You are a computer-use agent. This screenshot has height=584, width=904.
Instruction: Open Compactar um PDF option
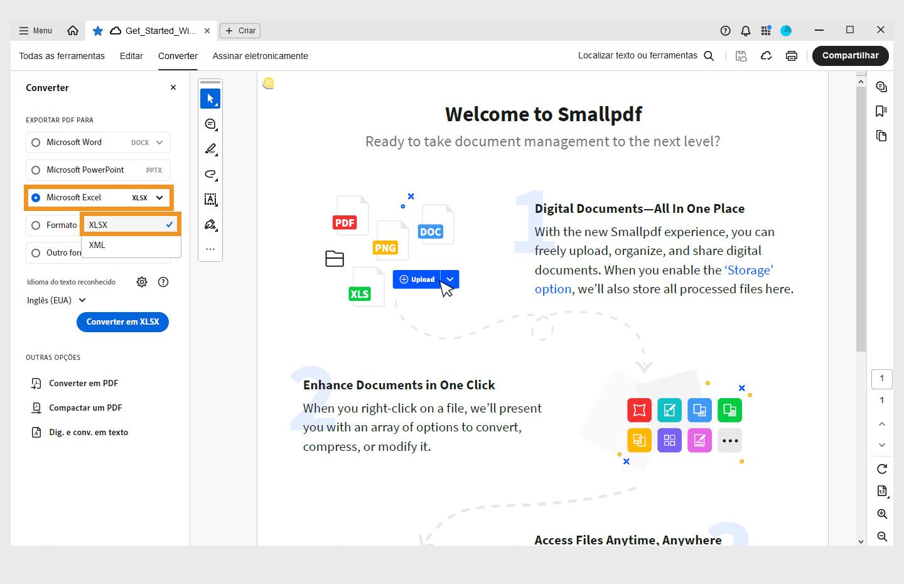point(77,408)
